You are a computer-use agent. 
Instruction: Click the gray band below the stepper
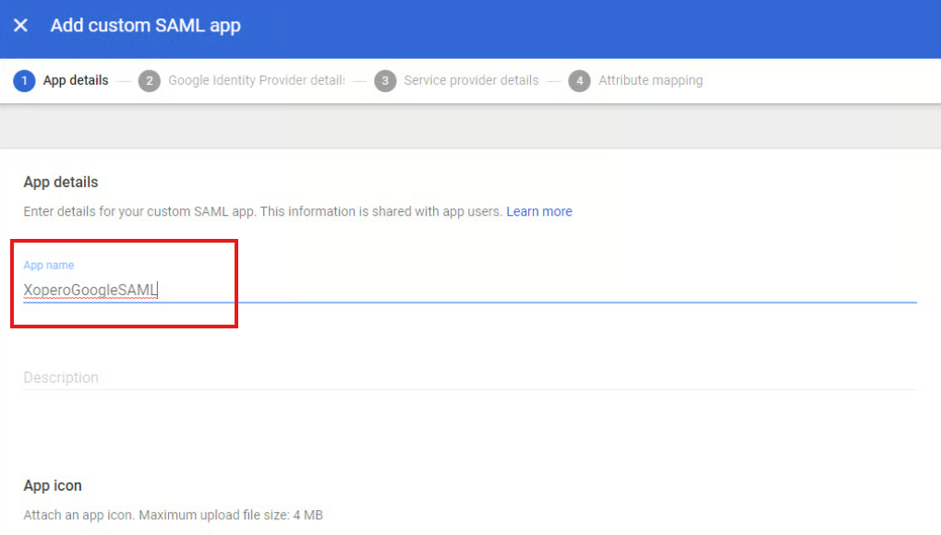[470, 126]
